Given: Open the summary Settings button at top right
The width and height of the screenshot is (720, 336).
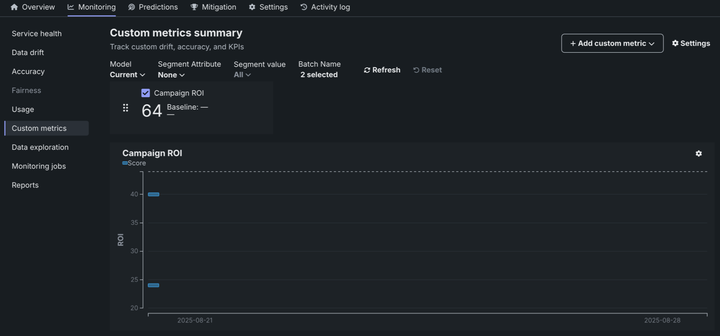Looking at the screenshot, I should [691, 43].
